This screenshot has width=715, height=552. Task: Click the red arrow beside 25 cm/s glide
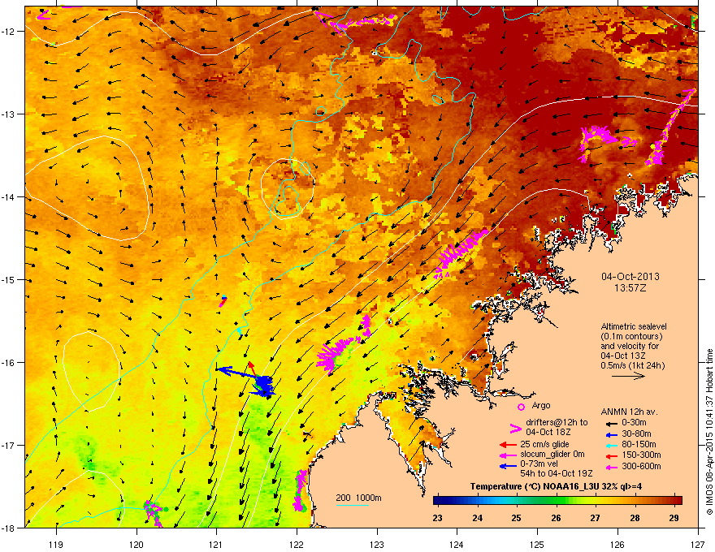508,445
